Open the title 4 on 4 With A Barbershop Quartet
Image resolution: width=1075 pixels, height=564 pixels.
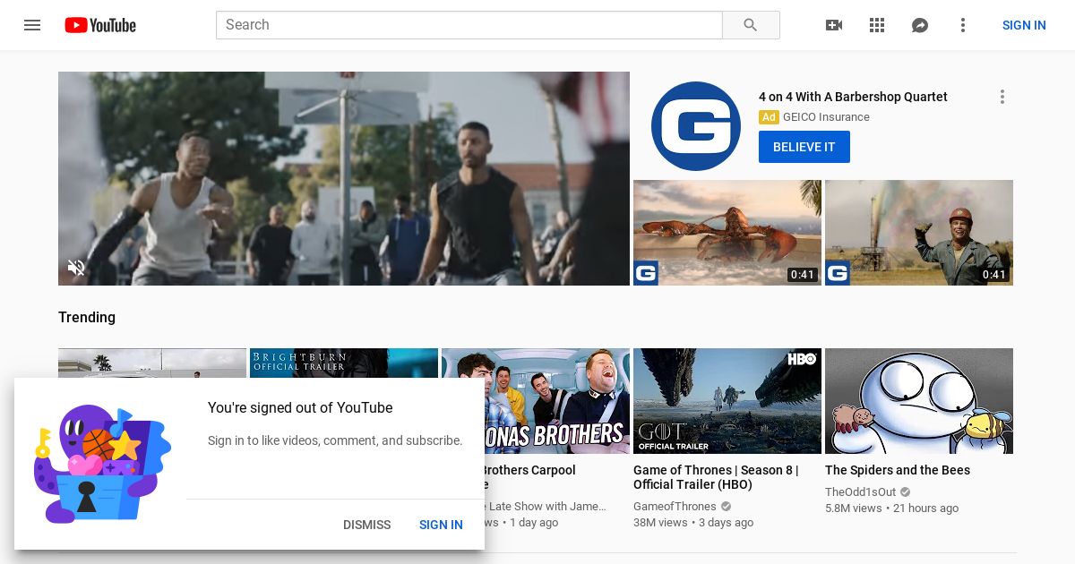pos(853,97)
